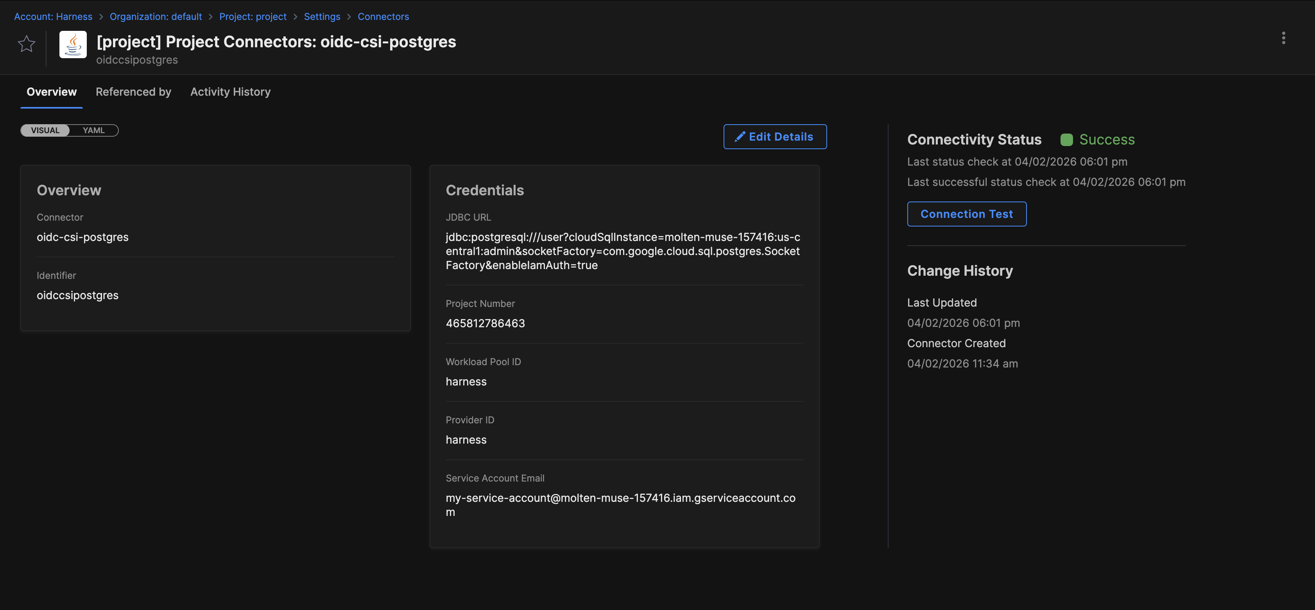
Task: Go to Account: Harness breadcrumb
Action: coord(53,16)
